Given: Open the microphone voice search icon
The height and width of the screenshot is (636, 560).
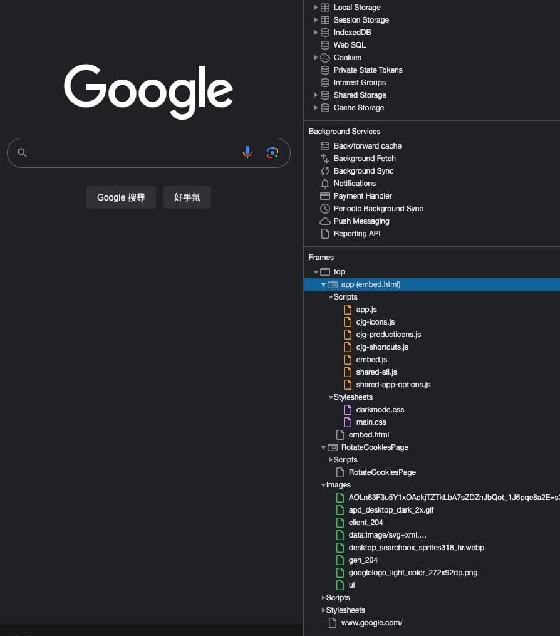Looking at the screenshot, I should pyautogui.click(x=247, y=152).
